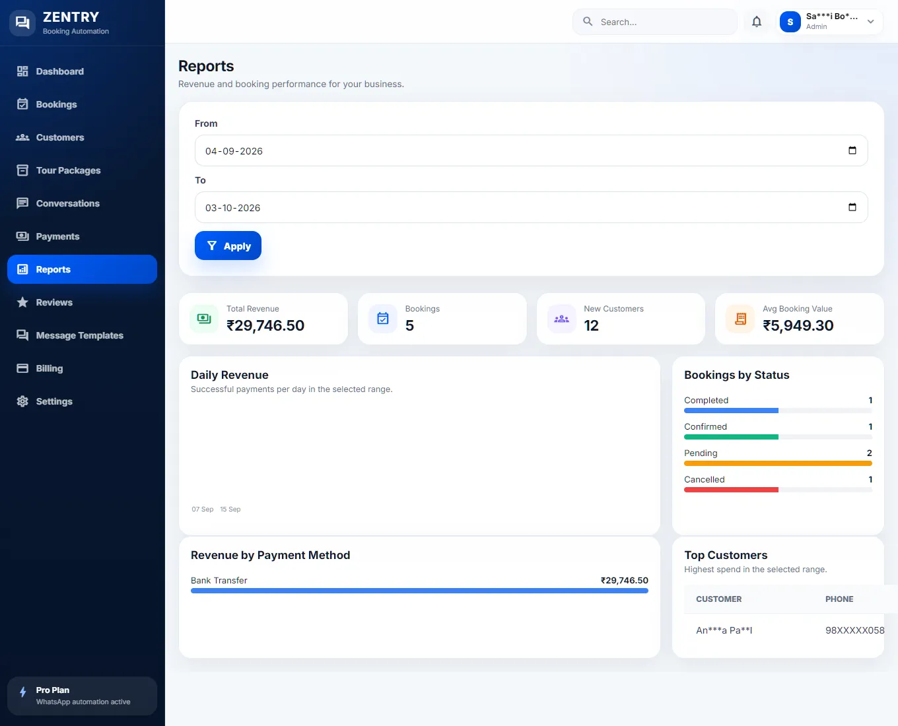Screen dimensions: 898x726
Task: Click the New Customers group icon
Action: pos(562,319)
